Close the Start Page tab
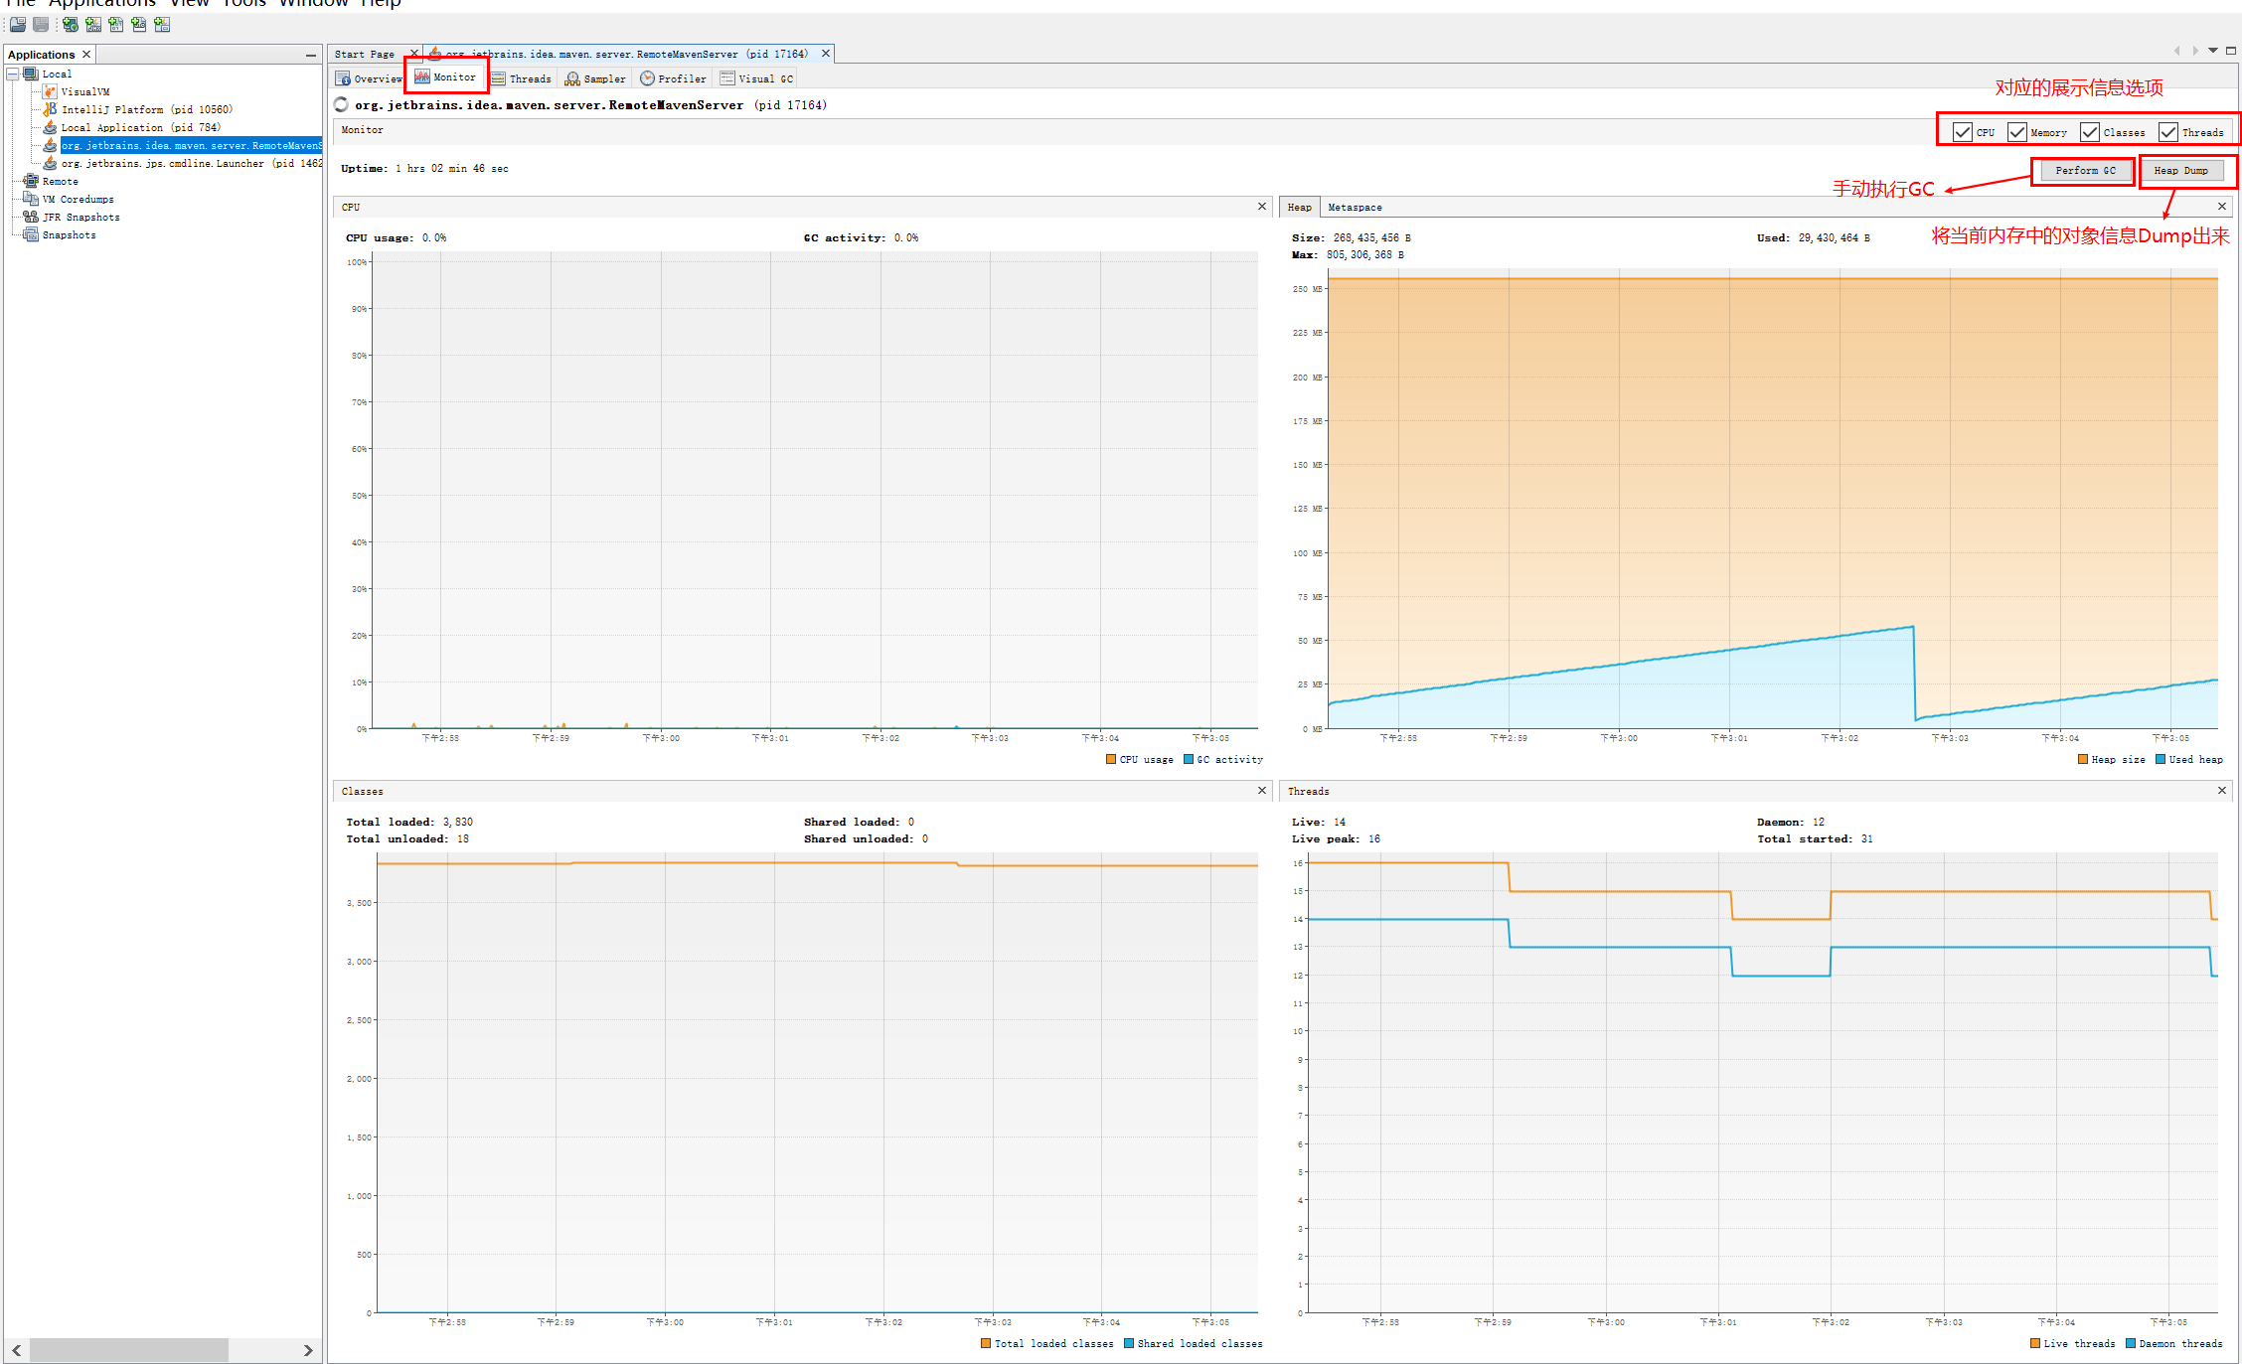 [x=414, y=54]
